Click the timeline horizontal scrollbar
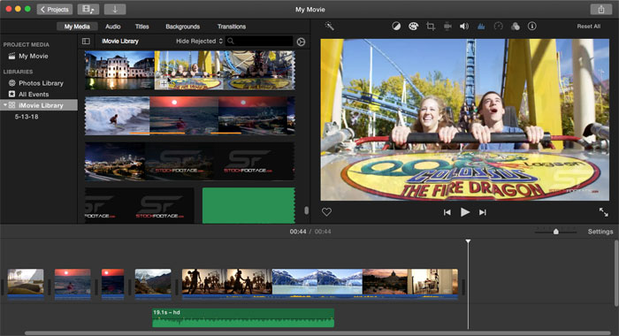 click(x=317, y=333)
